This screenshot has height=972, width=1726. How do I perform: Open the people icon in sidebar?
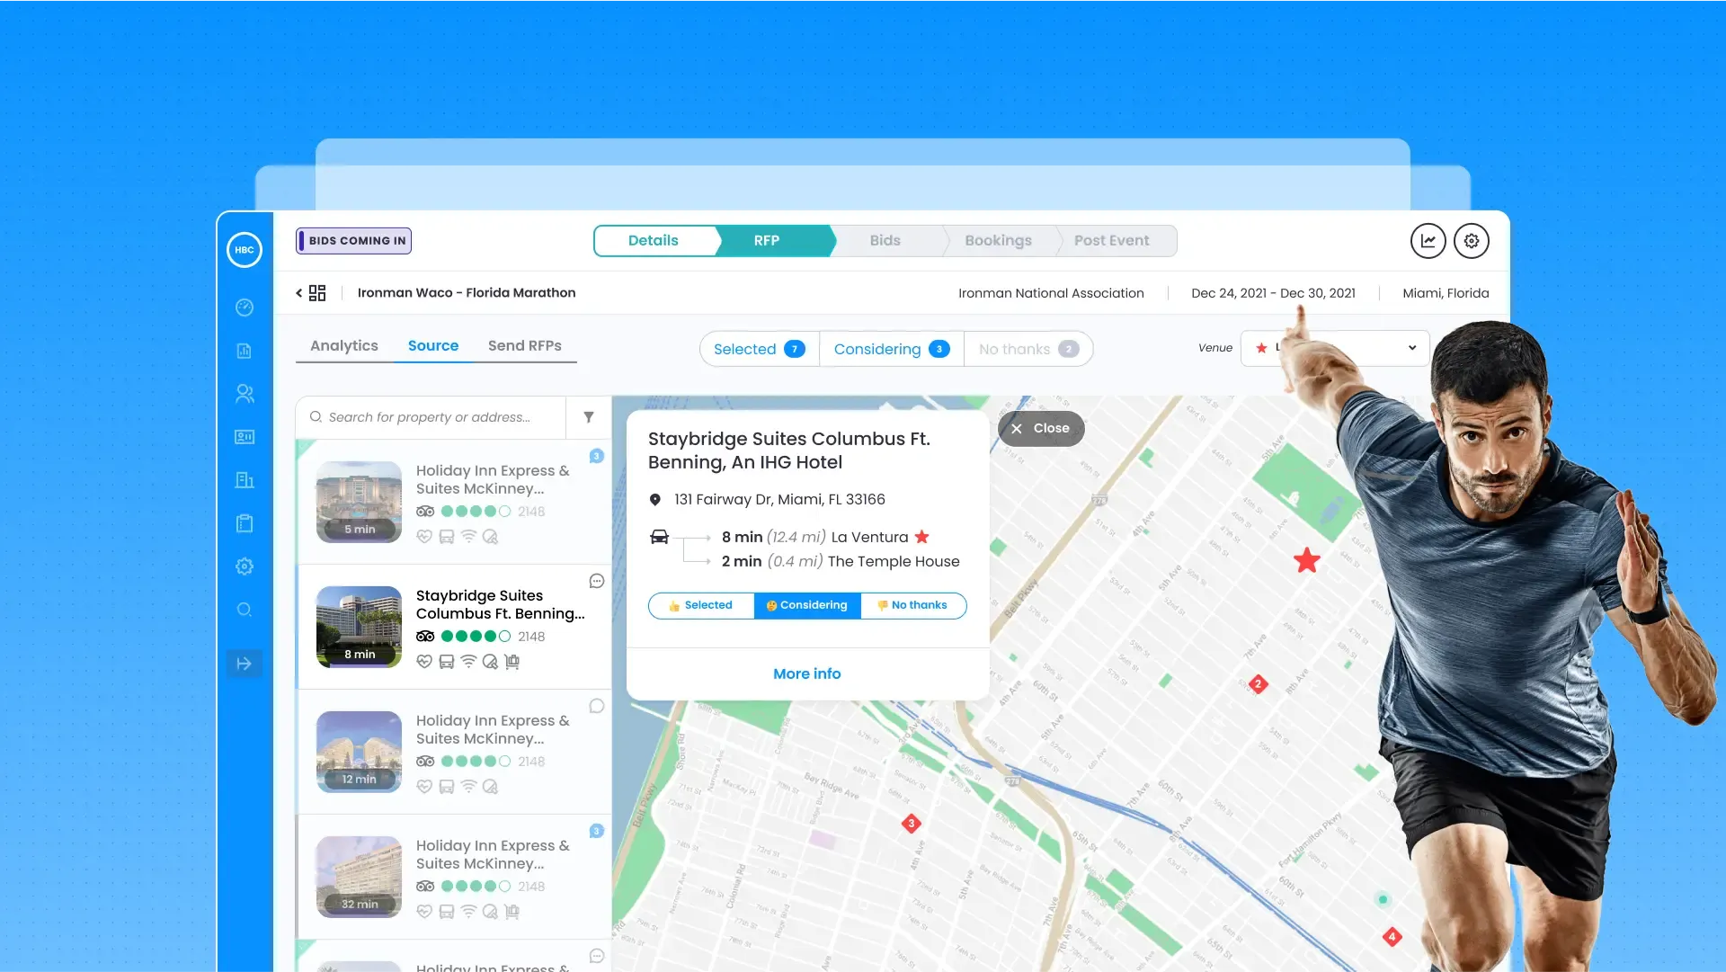(x=245, y=394)
